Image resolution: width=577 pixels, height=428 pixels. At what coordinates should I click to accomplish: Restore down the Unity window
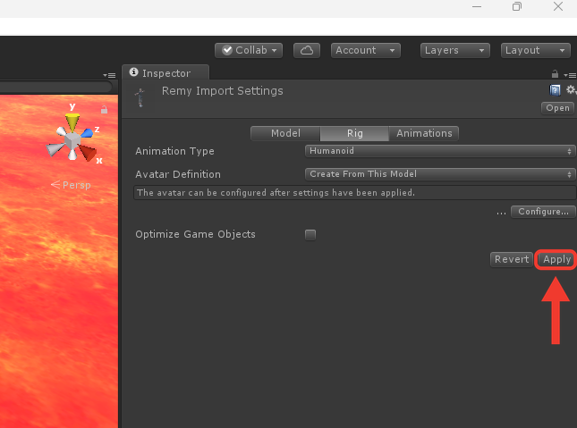pyautogui.click(x=517, y=6)
